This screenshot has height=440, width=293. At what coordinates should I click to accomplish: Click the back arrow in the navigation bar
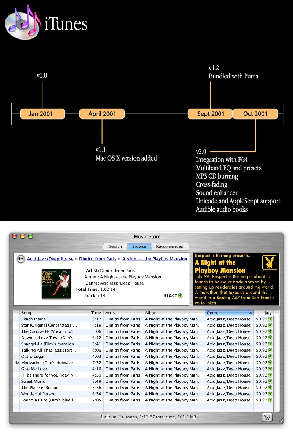21,259
